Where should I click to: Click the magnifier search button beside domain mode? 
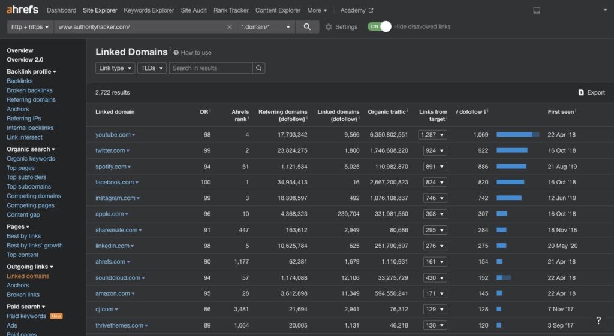pos(307,27)
